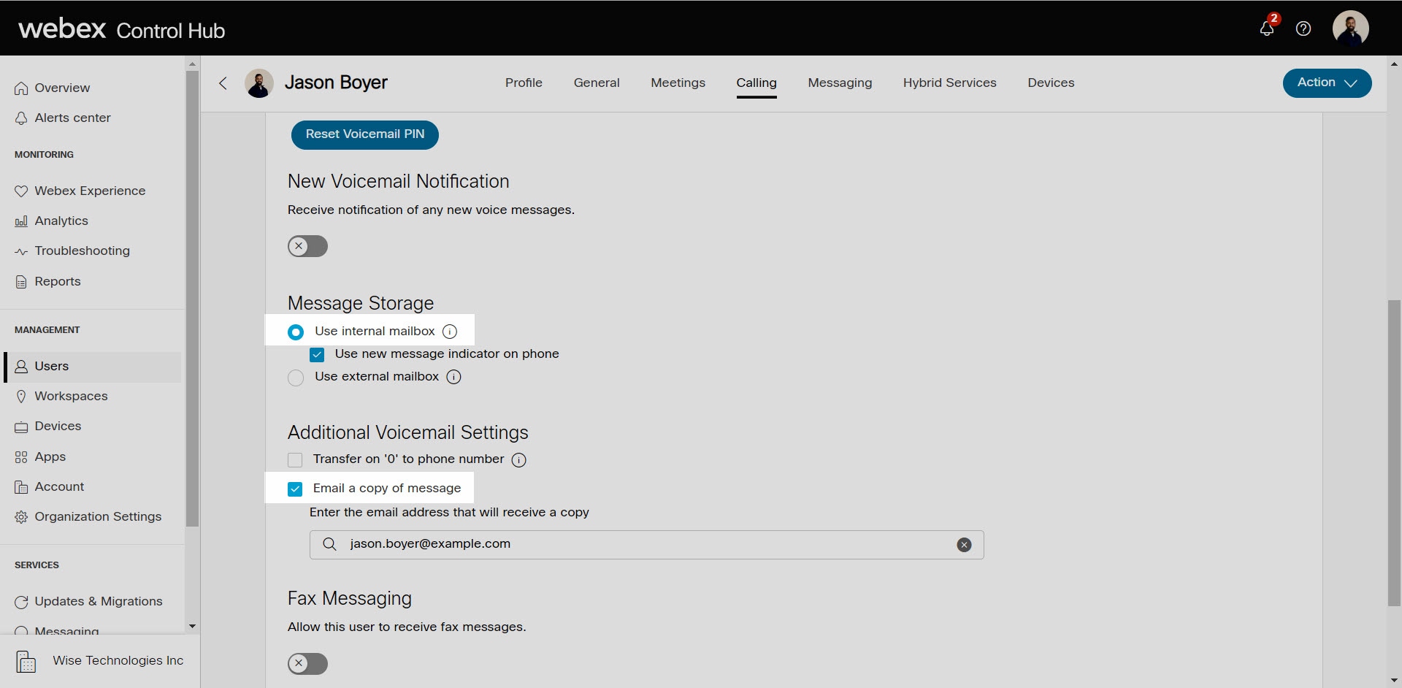The width and height of the screenshot is (1402, 688).
Task: Clear the voicemail copy email address
Action: click(964, 545)
